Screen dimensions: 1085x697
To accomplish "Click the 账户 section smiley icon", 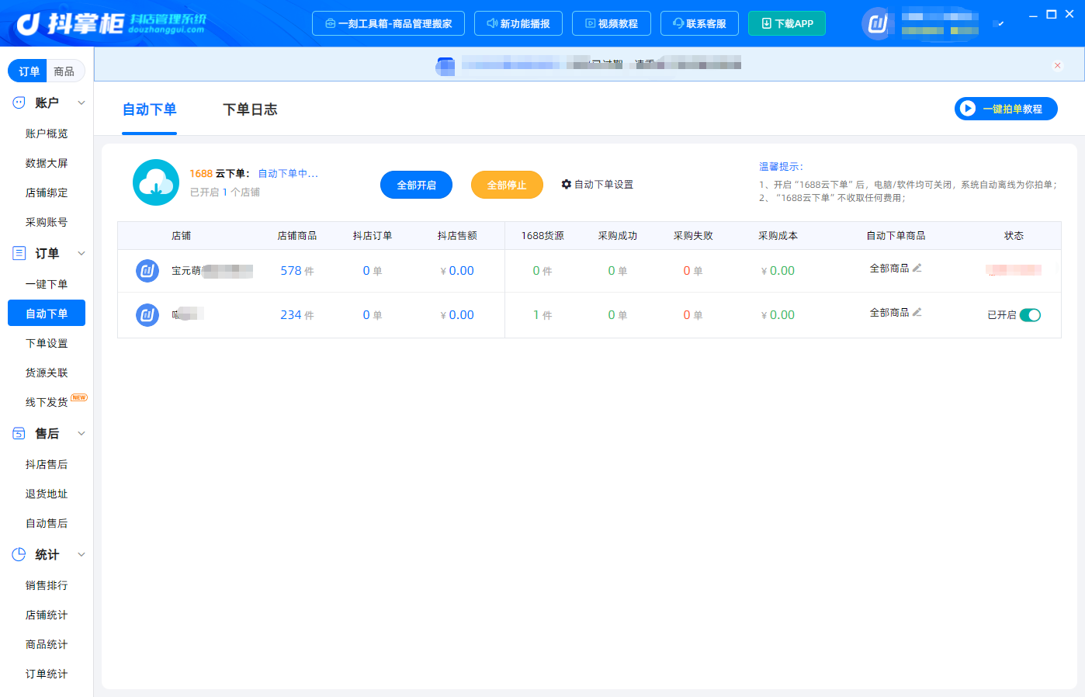I will [19, 102].
